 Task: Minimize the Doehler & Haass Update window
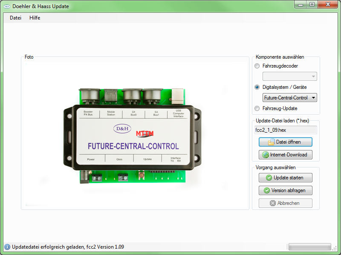coord(301,5)
